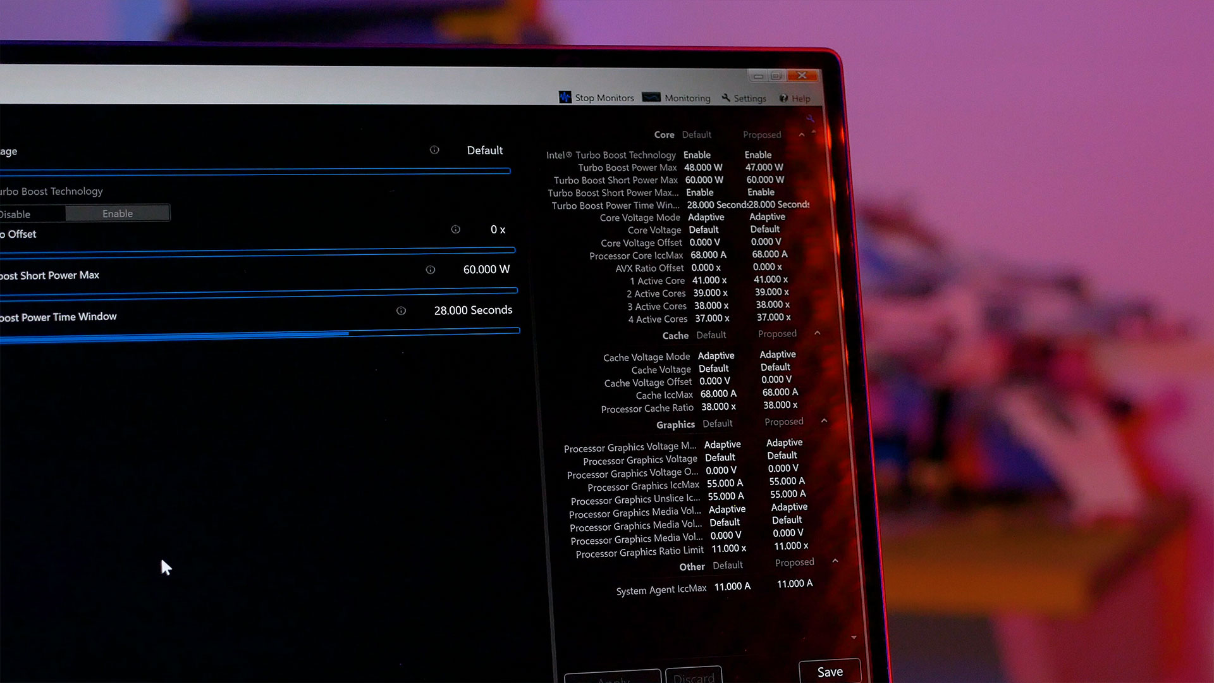Collapse the Other section chevron
Viewport: 1214px width, 683px height.
(x=835, y=561)
